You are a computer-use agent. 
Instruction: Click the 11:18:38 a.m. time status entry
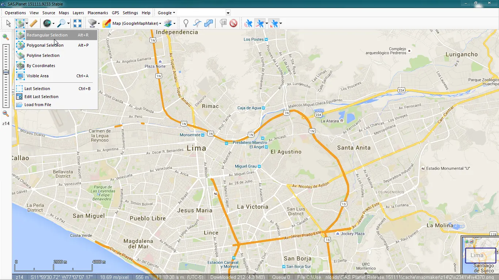point(180,277)
